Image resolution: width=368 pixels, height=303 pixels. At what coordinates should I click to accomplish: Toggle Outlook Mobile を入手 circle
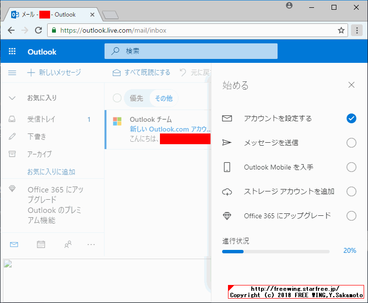tap(351, 167)
